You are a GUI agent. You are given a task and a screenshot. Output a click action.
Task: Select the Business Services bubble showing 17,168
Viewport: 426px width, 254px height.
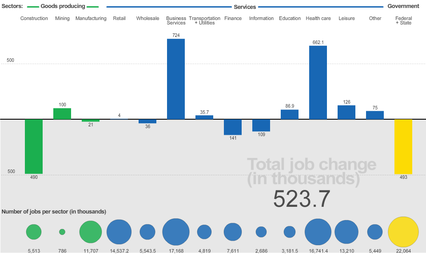(176, 232)
